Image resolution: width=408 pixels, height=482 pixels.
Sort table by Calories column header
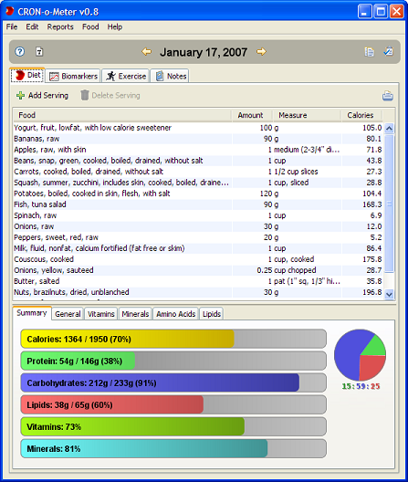[361, 115]
